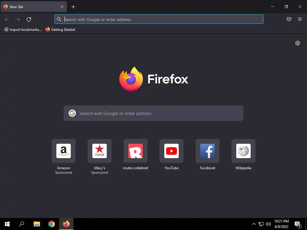Click the Amazon label text

tap(64, 168)
